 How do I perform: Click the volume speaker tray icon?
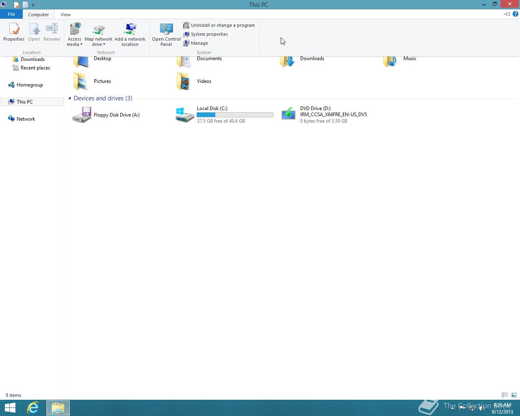click(x=482, y=408)
